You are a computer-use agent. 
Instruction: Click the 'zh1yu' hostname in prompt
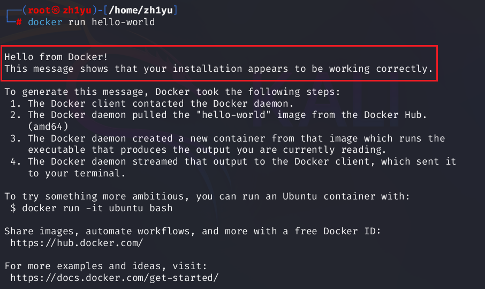click(77, 10)
